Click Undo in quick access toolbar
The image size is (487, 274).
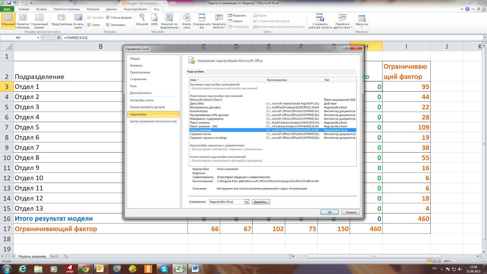[x=14, y=3]
